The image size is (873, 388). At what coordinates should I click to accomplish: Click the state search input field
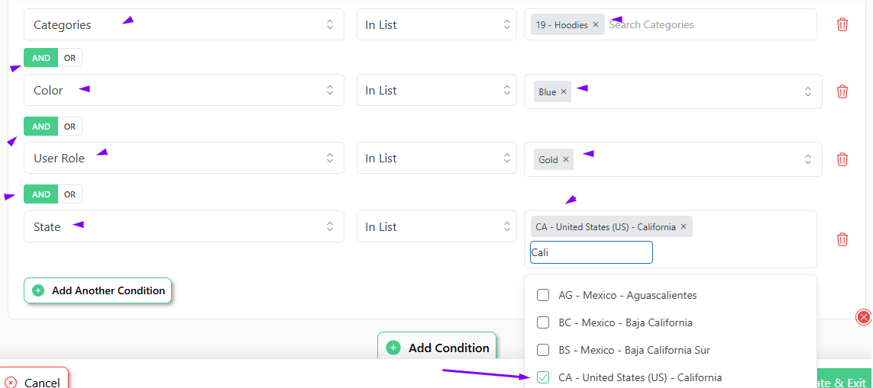click(x=591, y=252)
